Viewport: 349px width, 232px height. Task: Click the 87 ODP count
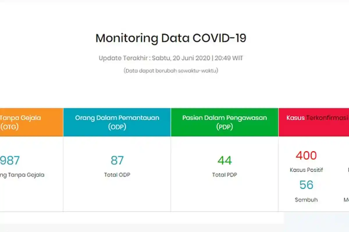117,160
